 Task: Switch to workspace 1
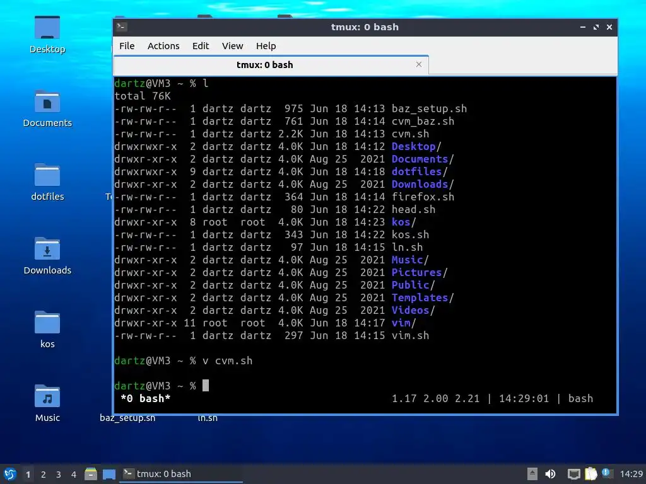click(28, 474)
